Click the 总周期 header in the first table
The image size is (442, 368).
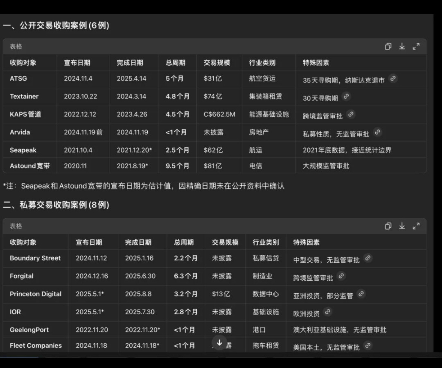click(175, 63)
